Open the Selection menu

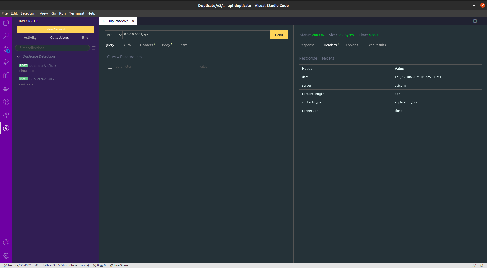(x=28, y=13)
